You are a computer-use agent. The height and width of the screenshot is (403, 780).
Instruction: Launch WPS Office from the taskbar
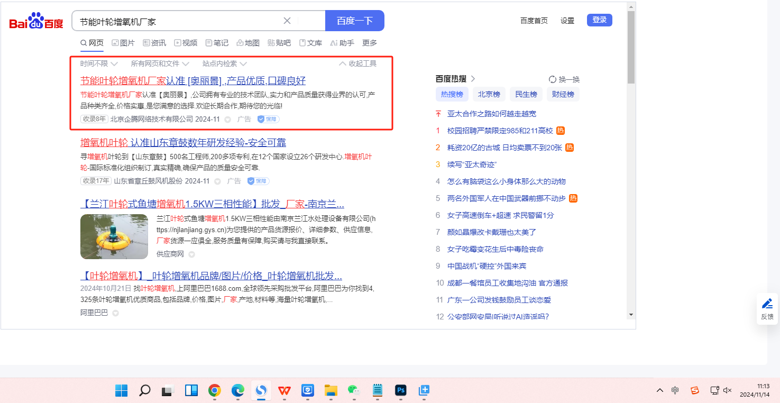coord(285,390)
